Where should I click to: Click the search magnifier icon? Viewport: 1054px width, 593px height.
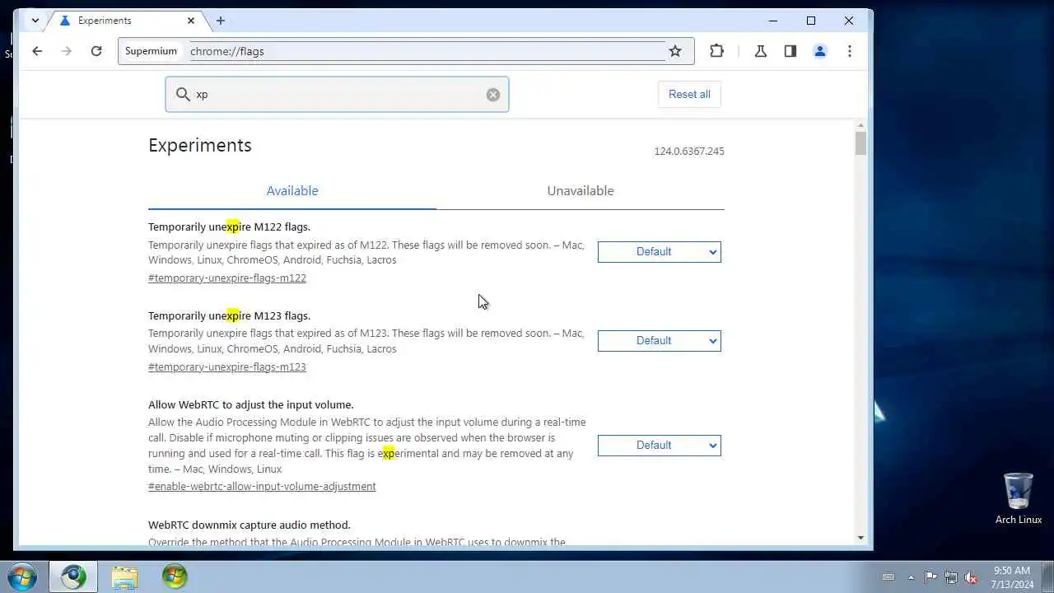tap(183, 95)
